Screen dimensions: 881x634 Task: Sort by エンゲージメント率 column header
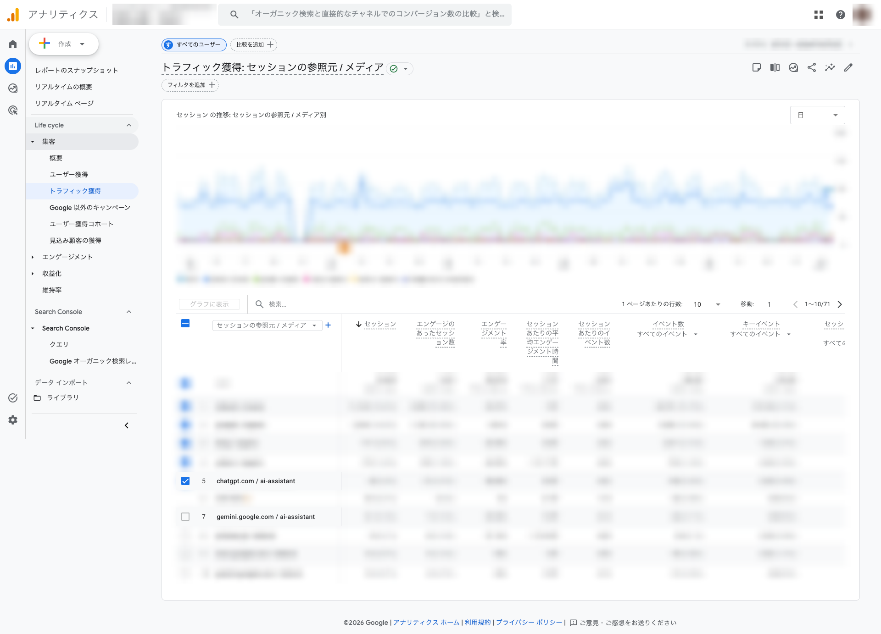(494, 333)
